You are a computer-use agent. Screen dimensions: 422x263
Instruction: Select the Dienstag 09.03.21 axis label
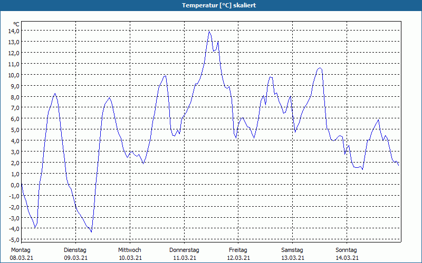pyautogui.click(x=75, y=254)
